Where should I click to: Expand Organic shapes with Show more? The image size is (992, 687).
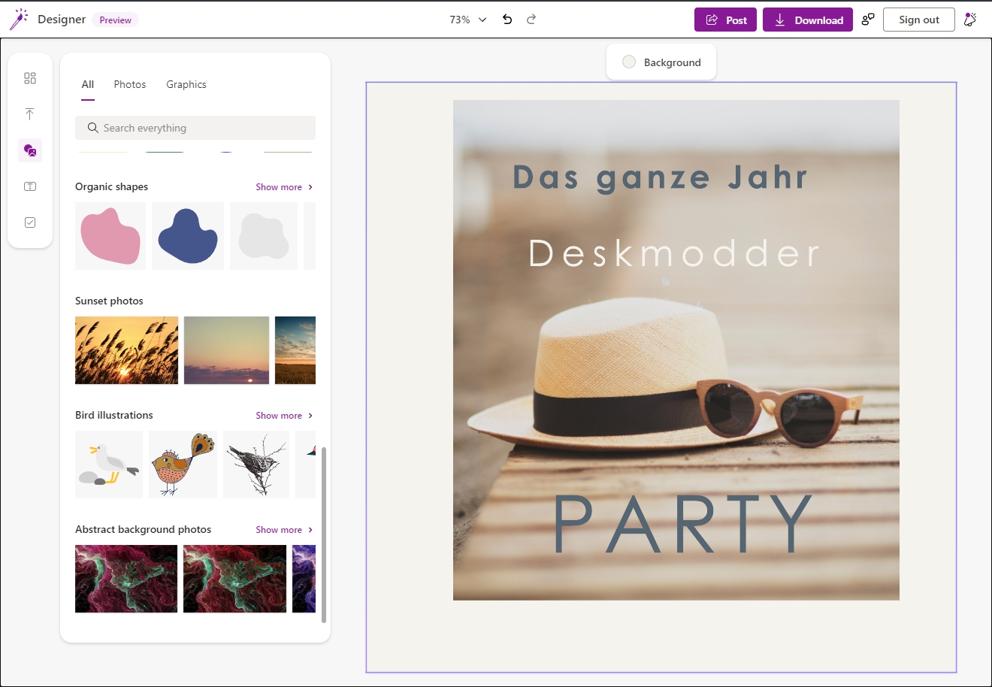[x=284, y=187]
